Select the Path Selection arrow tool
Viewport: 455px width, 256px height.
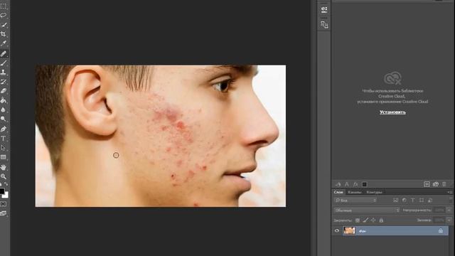pos(3,148)
